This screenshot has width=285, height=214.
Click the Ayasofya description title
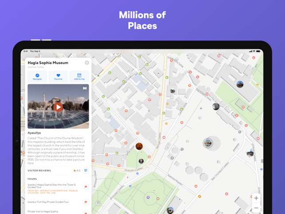point(34,133)
